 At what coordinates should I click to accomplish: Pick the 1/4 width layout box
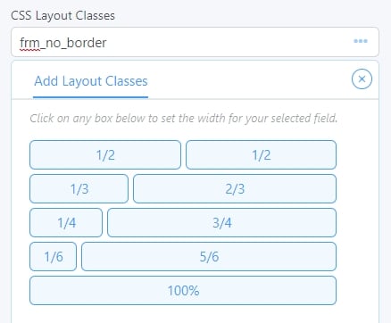click(66, 223)
